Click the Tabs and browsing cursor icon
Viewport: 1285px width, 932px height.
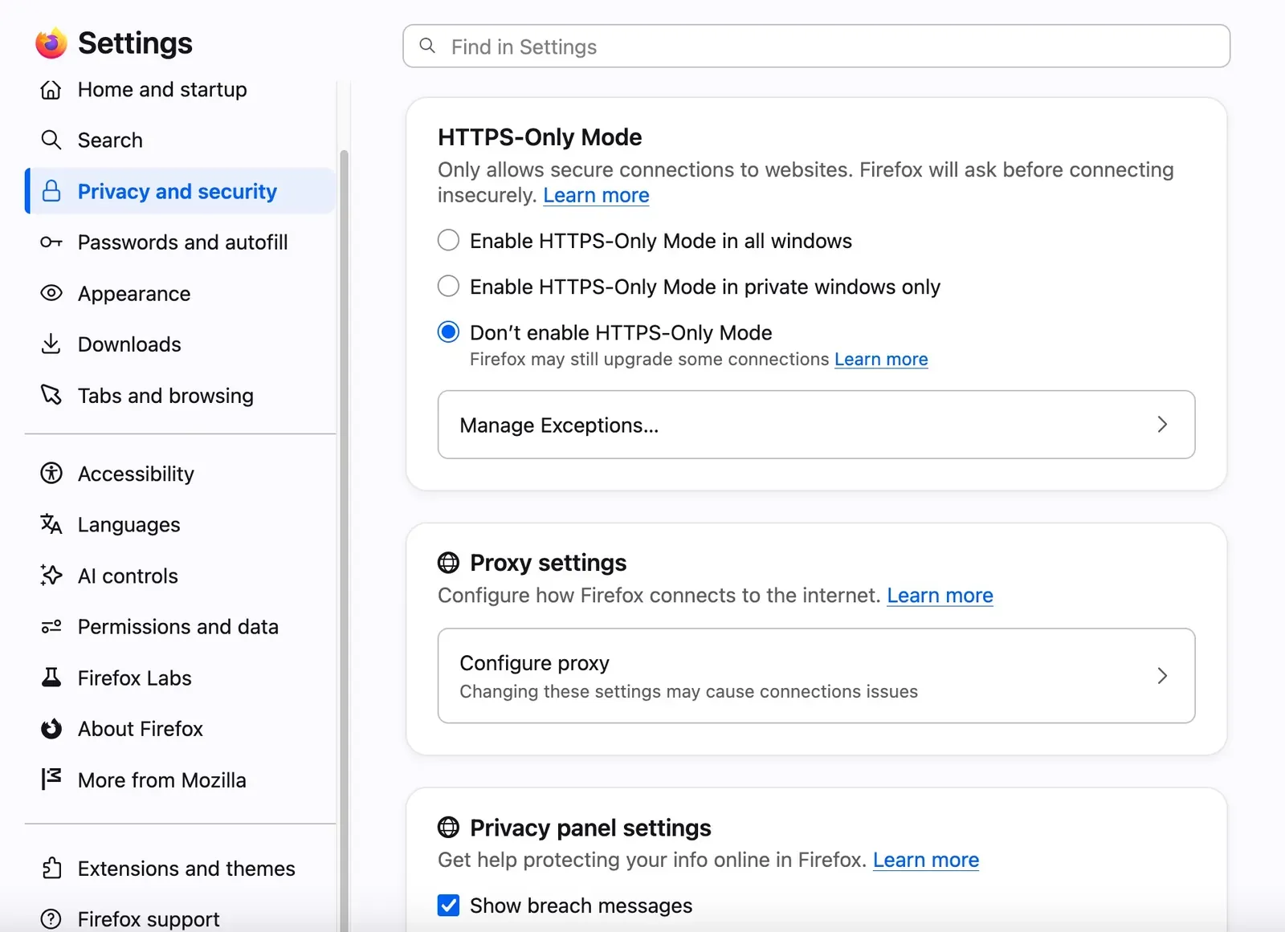[x=51, y=395]
